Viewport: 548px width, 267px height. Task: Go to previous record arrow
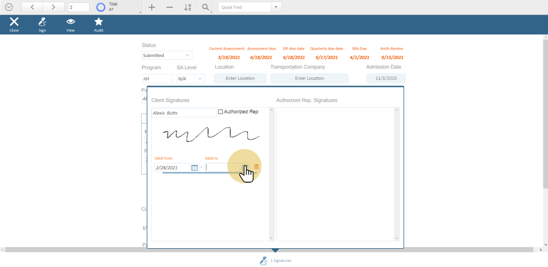pos(32,7)
